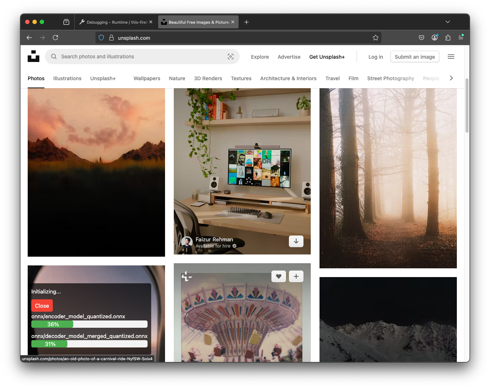Select the Travel category
This screenshot has width=490, height=389.
(x=333, y=78)
